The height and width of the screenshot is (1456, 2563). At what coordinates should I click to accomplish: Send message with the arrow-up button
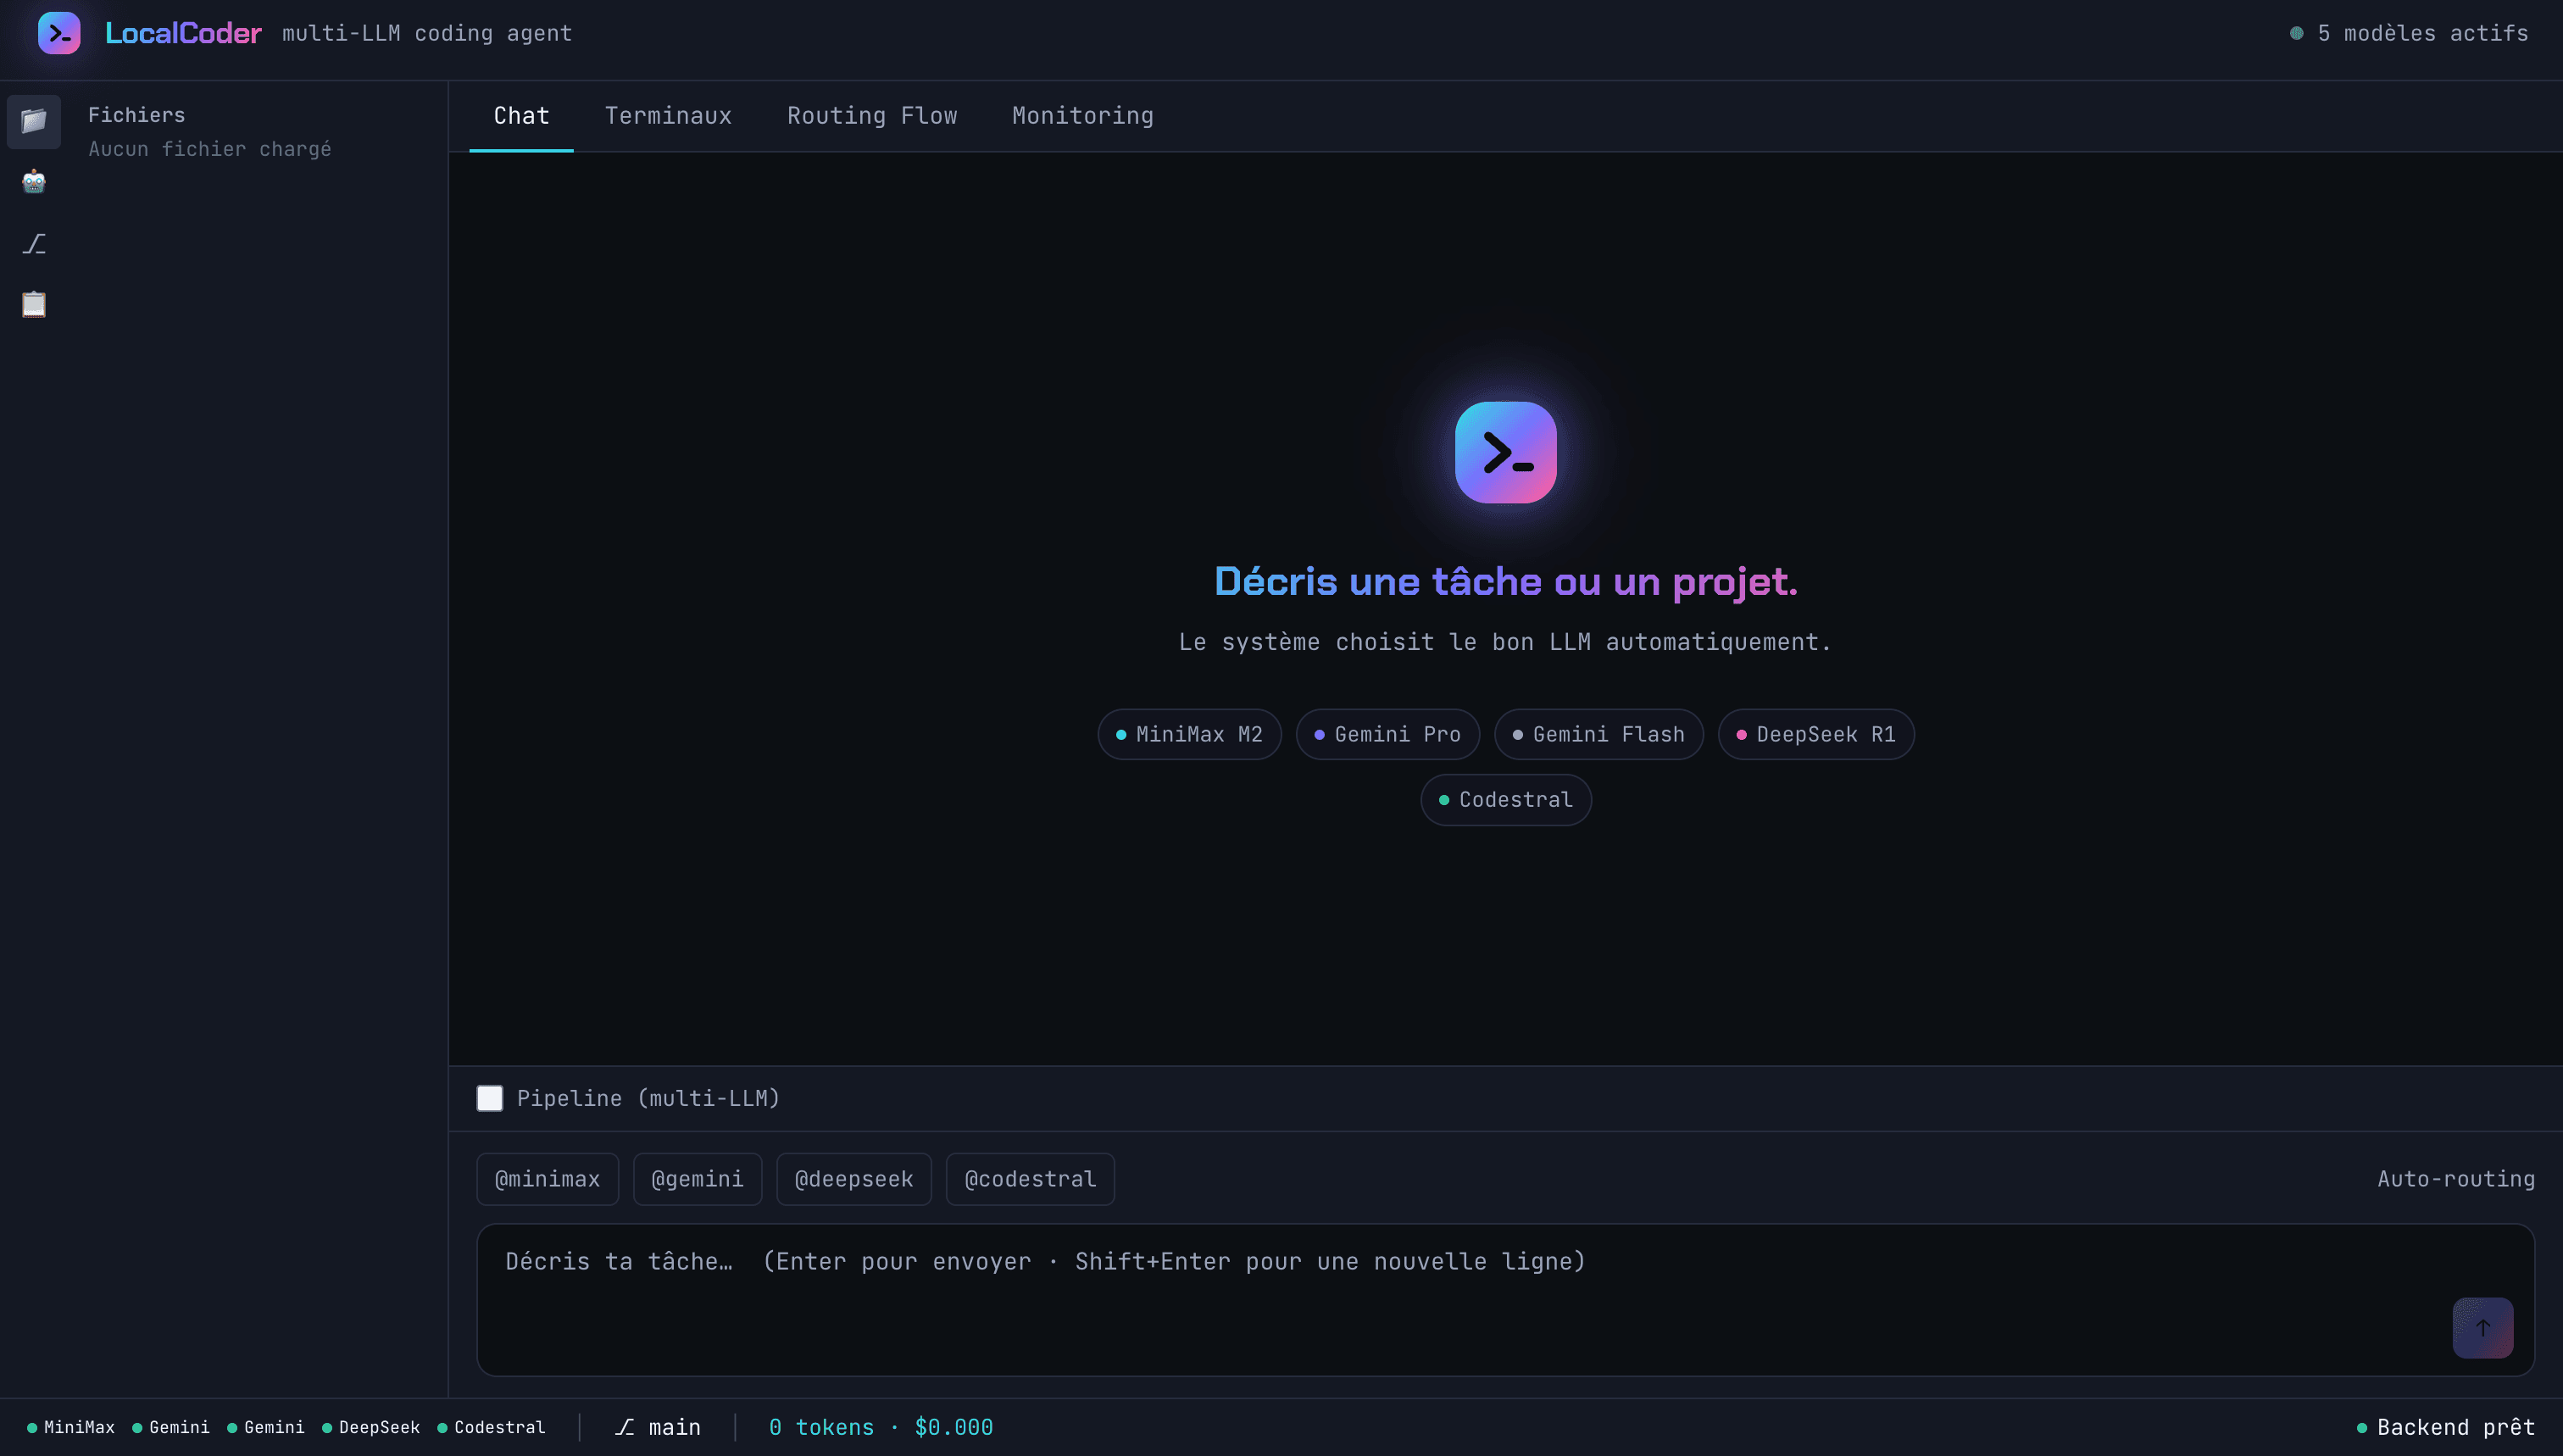point(2482,1327)
